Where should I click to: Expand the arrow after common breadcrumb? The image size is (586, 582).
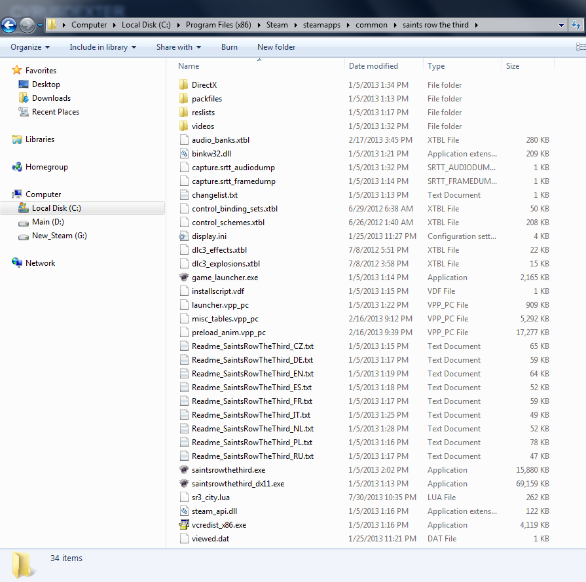tap(395, 25)
